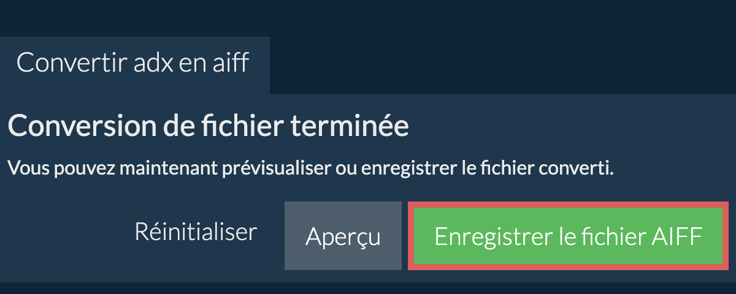Choose Aperçu next to Réinitialiser
This screenshot has height=294, width=736.
coord(343,236)
